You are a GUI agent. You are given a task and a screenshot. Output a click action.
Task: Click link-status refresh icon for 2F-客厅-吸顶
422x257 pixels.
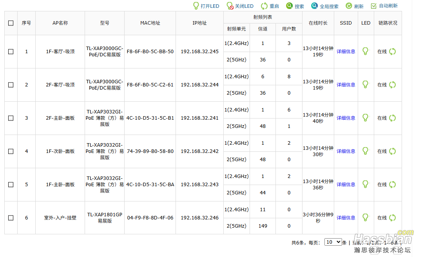392,85
